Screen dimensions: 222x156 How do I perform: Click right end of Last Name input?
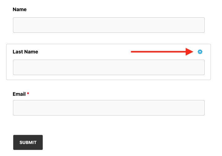202,67
